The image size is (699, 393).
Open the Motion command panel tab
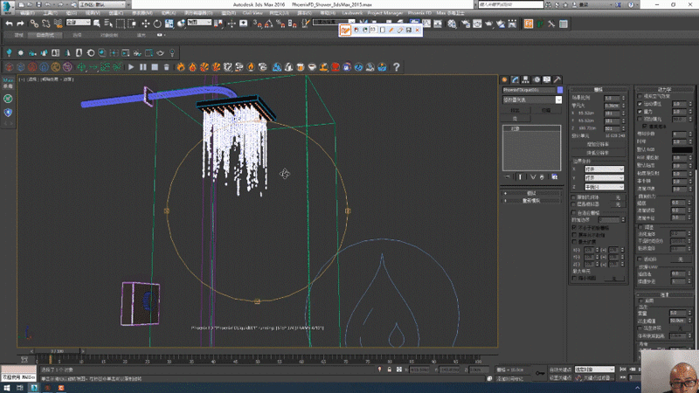tap(536, 79)
